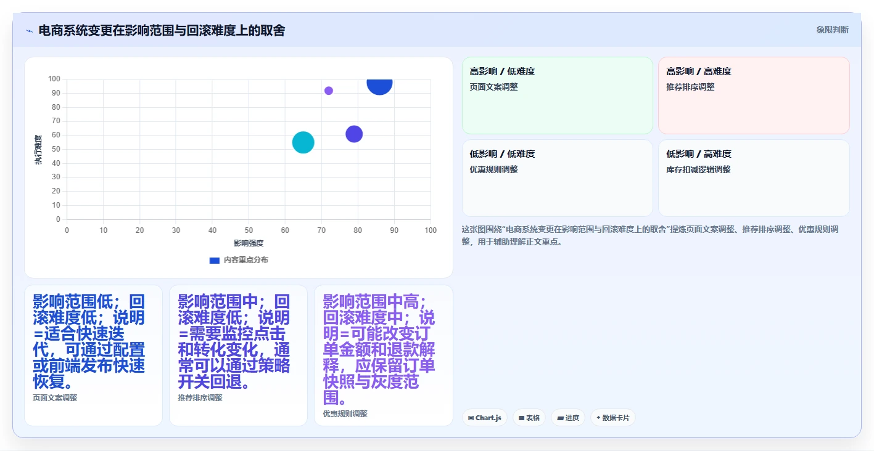Open the 高影响 / 低难度 quadrant card
This screenshot has width=874, height=451.
[558, 95]
